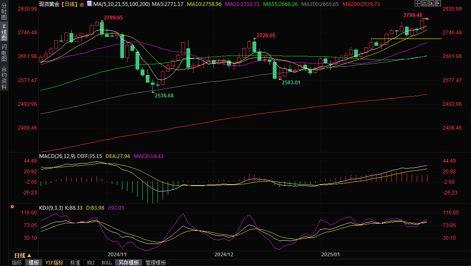Open the VIP指标 tab
471x266 pixels.
(x=54, y=263)
